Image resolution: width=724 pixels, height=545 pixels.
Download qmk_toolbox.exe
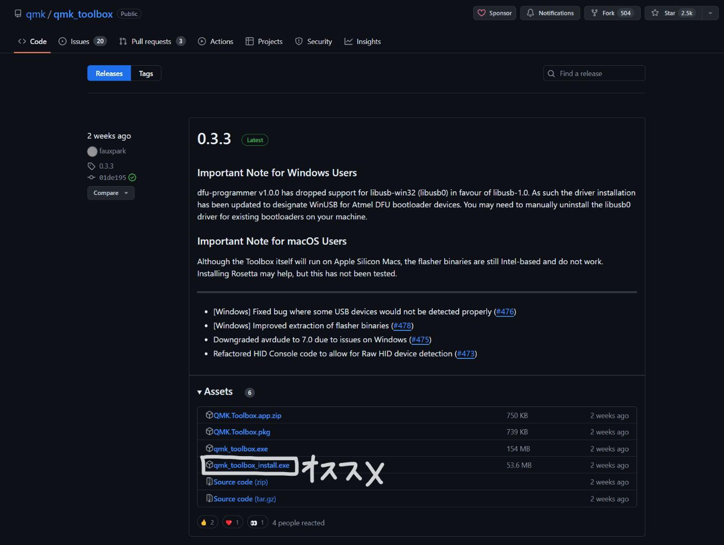point(240,449)
